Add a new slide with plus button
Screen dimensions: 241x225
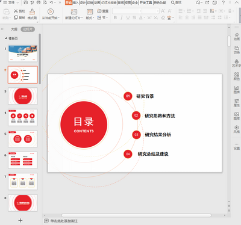[20, 220]
